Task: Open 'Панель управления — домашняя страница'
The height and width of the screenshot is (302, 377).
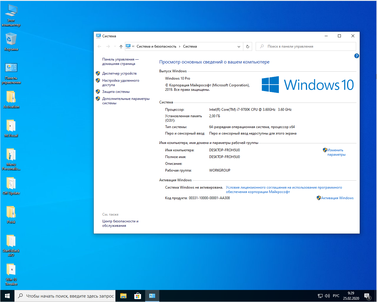Action: (x=120, y=61)
